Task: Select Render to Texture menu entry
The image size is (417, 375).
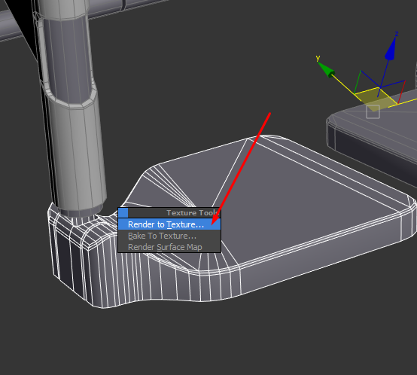Action: click(169, 224)
